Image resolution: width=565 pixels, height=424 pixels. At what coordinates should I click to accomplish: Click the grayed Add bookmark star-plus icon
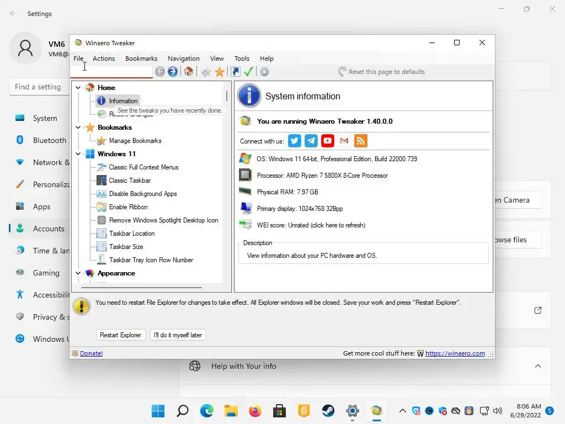point(206,72)
